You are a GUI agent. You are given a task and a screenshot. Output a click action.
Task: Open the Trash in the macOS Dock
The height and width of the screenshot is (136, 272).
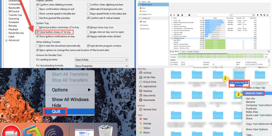[106, 130]
